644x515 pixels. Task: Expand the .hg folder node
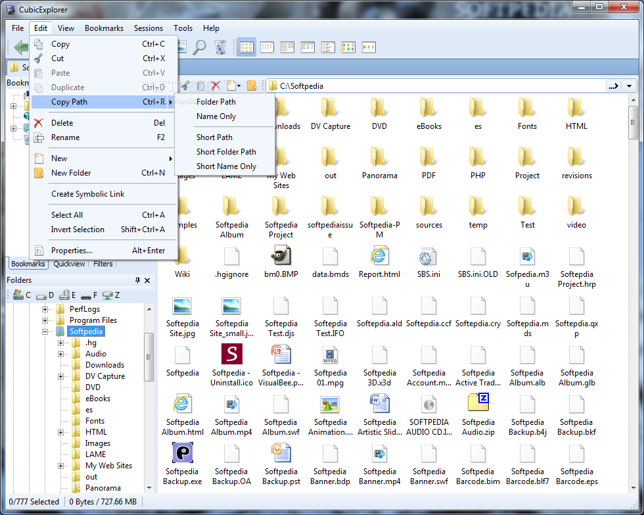click(x=60, y=343)
